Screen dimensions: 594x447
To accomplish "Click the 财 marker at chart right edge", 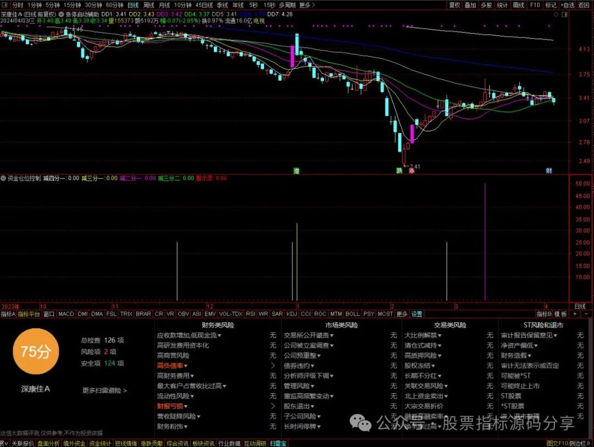I will [549, 171].
